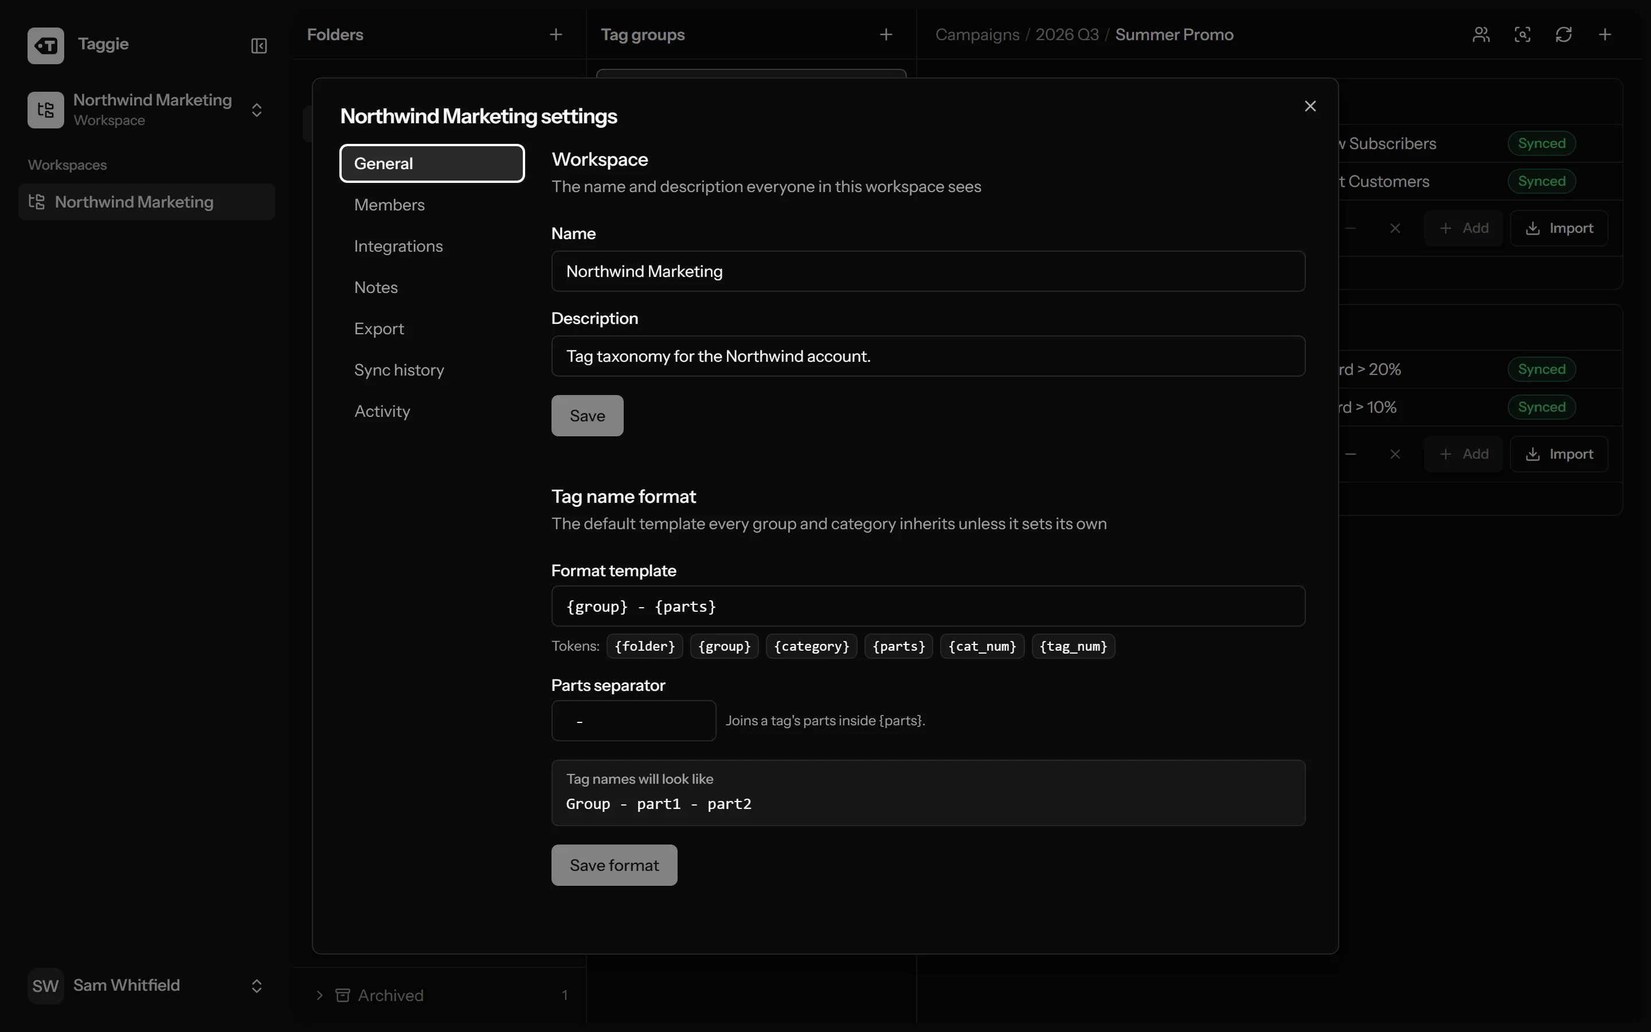The width and height of the screenshot is (1651, 1032).
Task: Click Add button below the Customers row
Action: pyautogui.click(x=1464, y=228)
